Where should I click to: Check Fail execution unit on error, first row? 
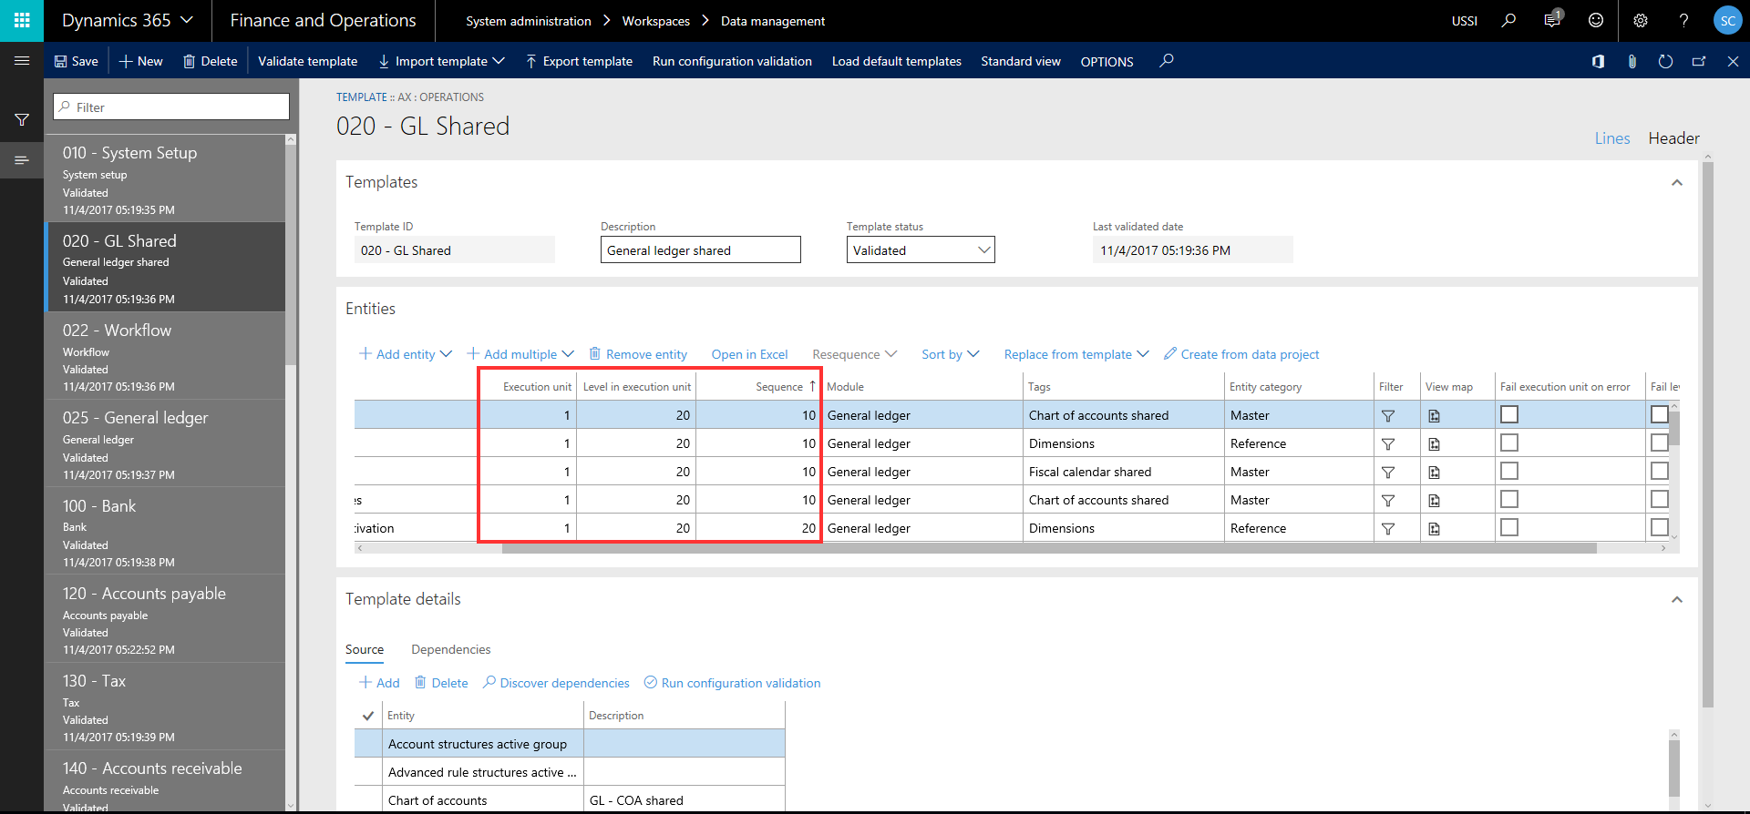[1509, 415]
